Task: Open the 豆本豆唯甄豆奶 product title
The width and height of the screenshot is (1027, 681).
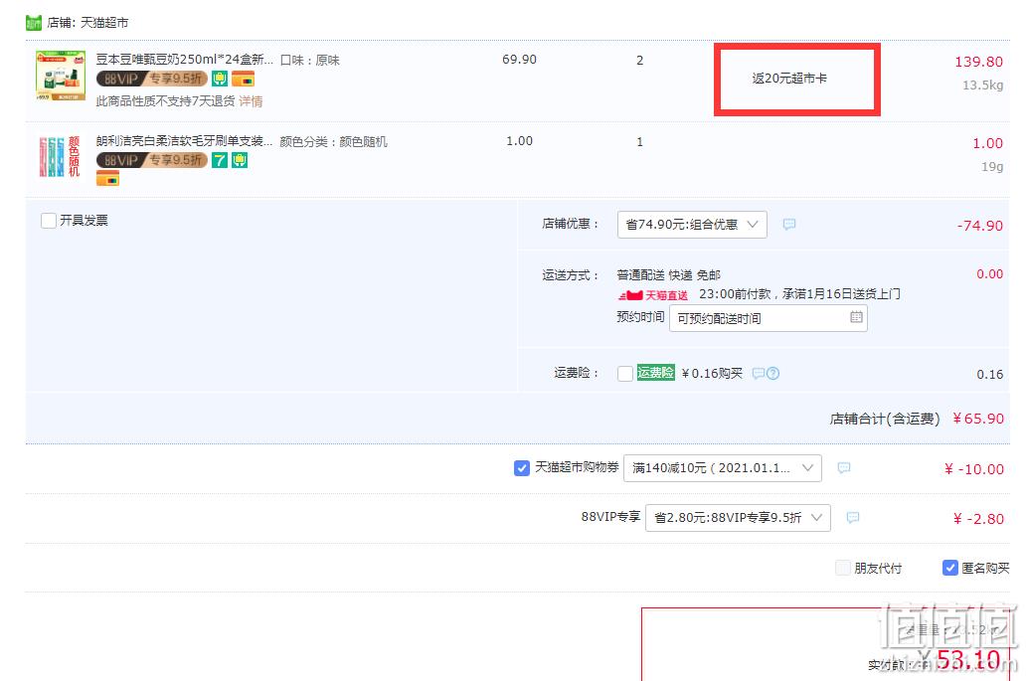Action: click(185, 60)
